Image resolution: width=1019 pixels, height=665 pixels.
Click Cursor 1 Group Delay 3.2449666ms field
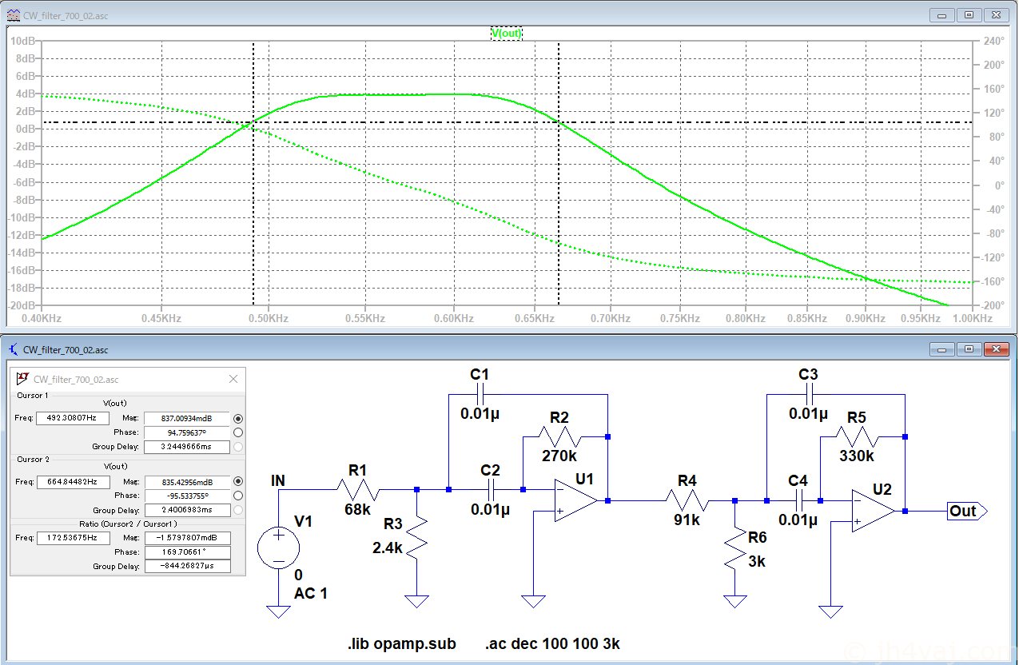click(186, 447)
